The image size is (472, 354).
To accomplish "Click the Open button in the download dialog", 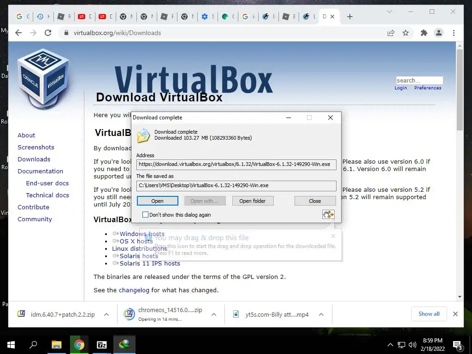I will (x=158, y=201).
